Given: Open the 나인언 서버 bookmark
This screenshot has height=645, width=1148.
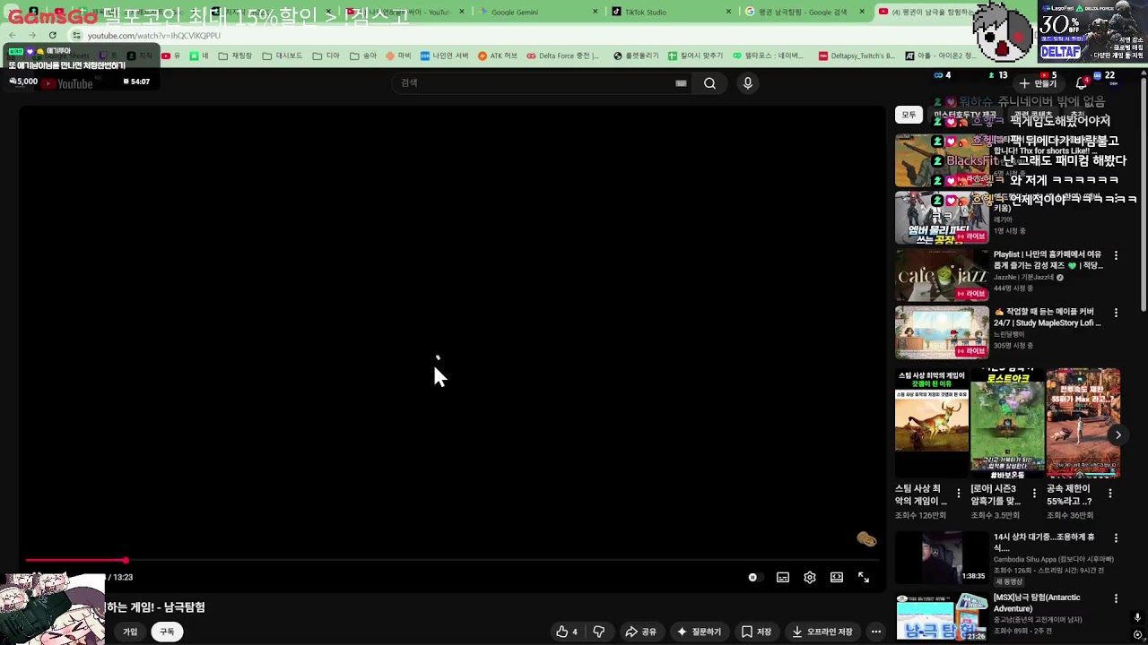Looking at the screenshot, I should pos(445,56).
